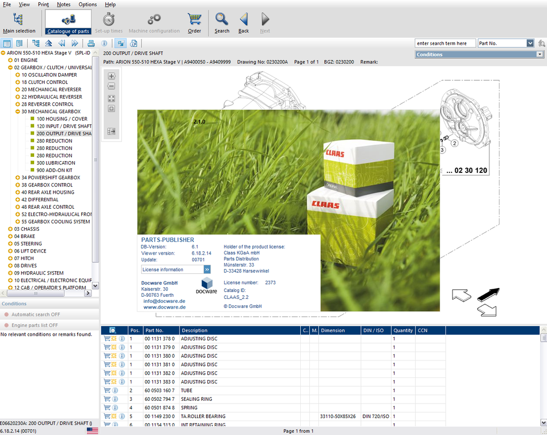
Task: Open the Options menu
Action: 88,4
